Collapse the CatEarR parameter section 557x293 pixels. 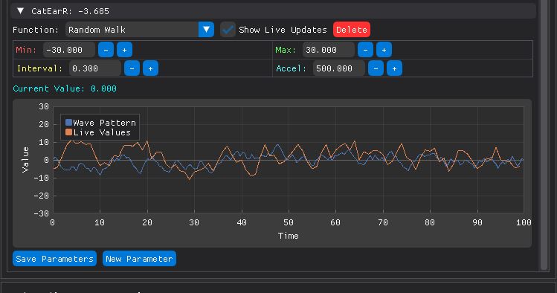21,11
